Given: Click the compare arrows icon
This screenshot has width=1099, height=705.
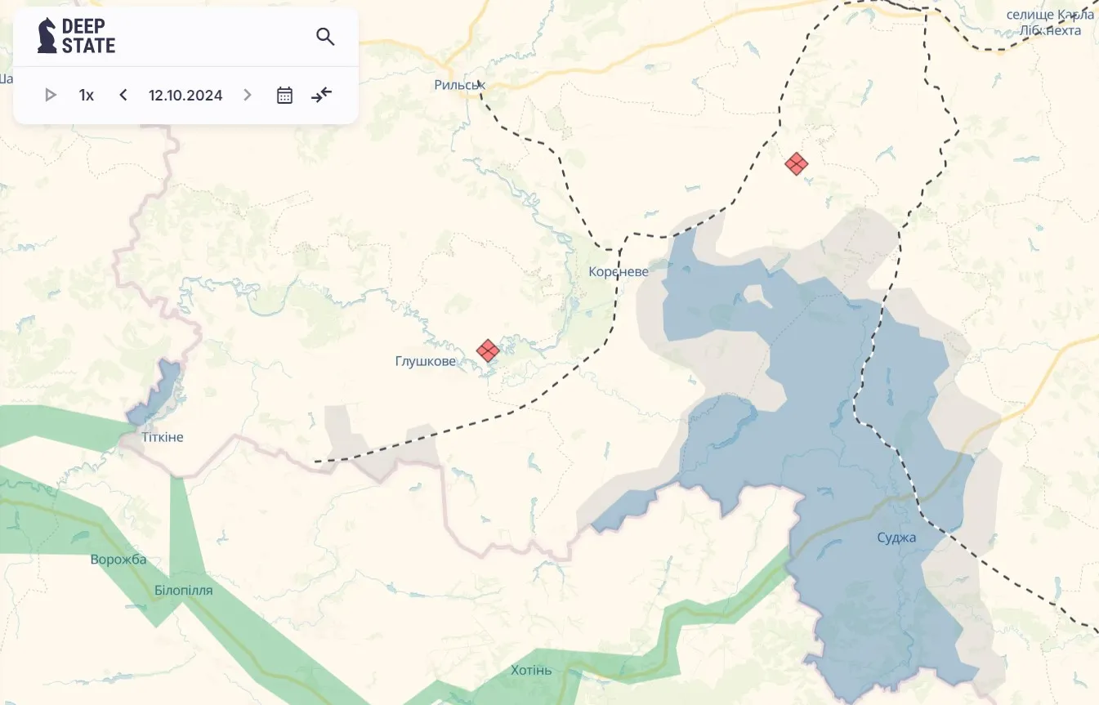Looking at the screenshot, I should click(322, 95).
